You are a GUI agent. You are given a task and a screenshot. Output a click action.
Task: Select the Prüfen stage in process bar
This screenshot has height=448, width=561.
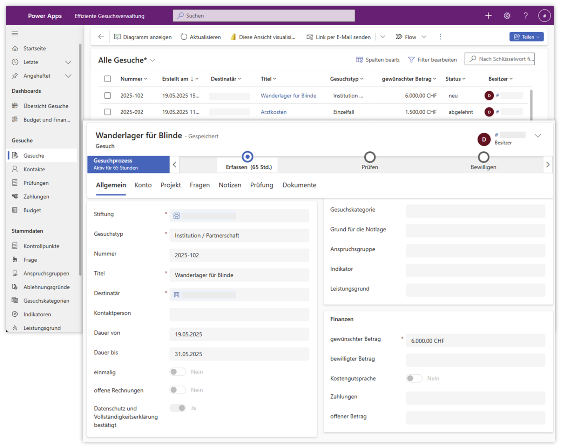(x=370, y=157)
